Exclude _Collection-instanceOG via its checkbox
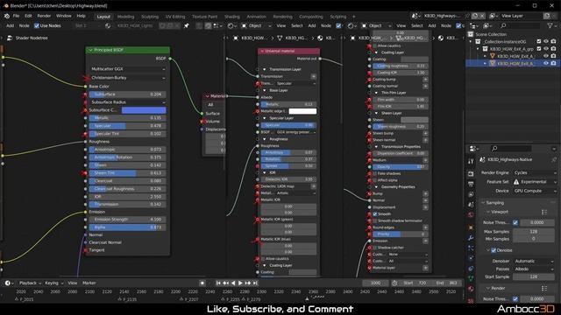561x315 pixels. (539, 41)
